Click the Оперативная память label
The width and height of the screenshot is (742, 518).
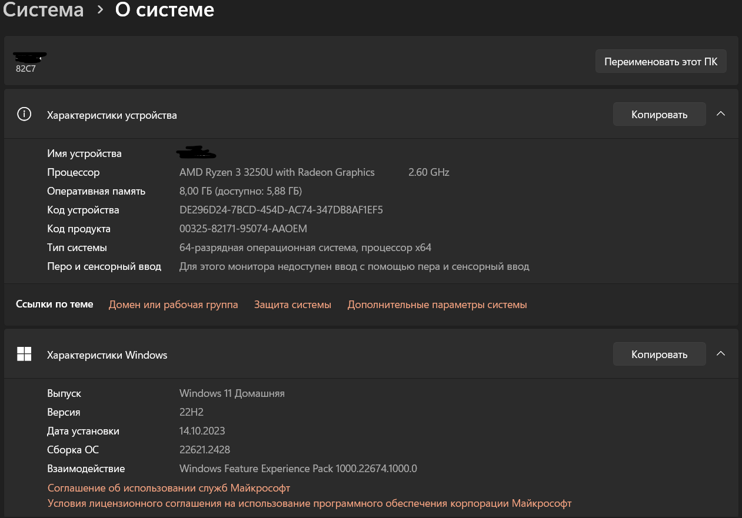pos(96,191)
